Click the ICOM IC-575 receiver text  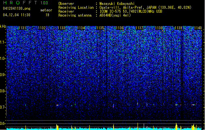pos(131,11)
